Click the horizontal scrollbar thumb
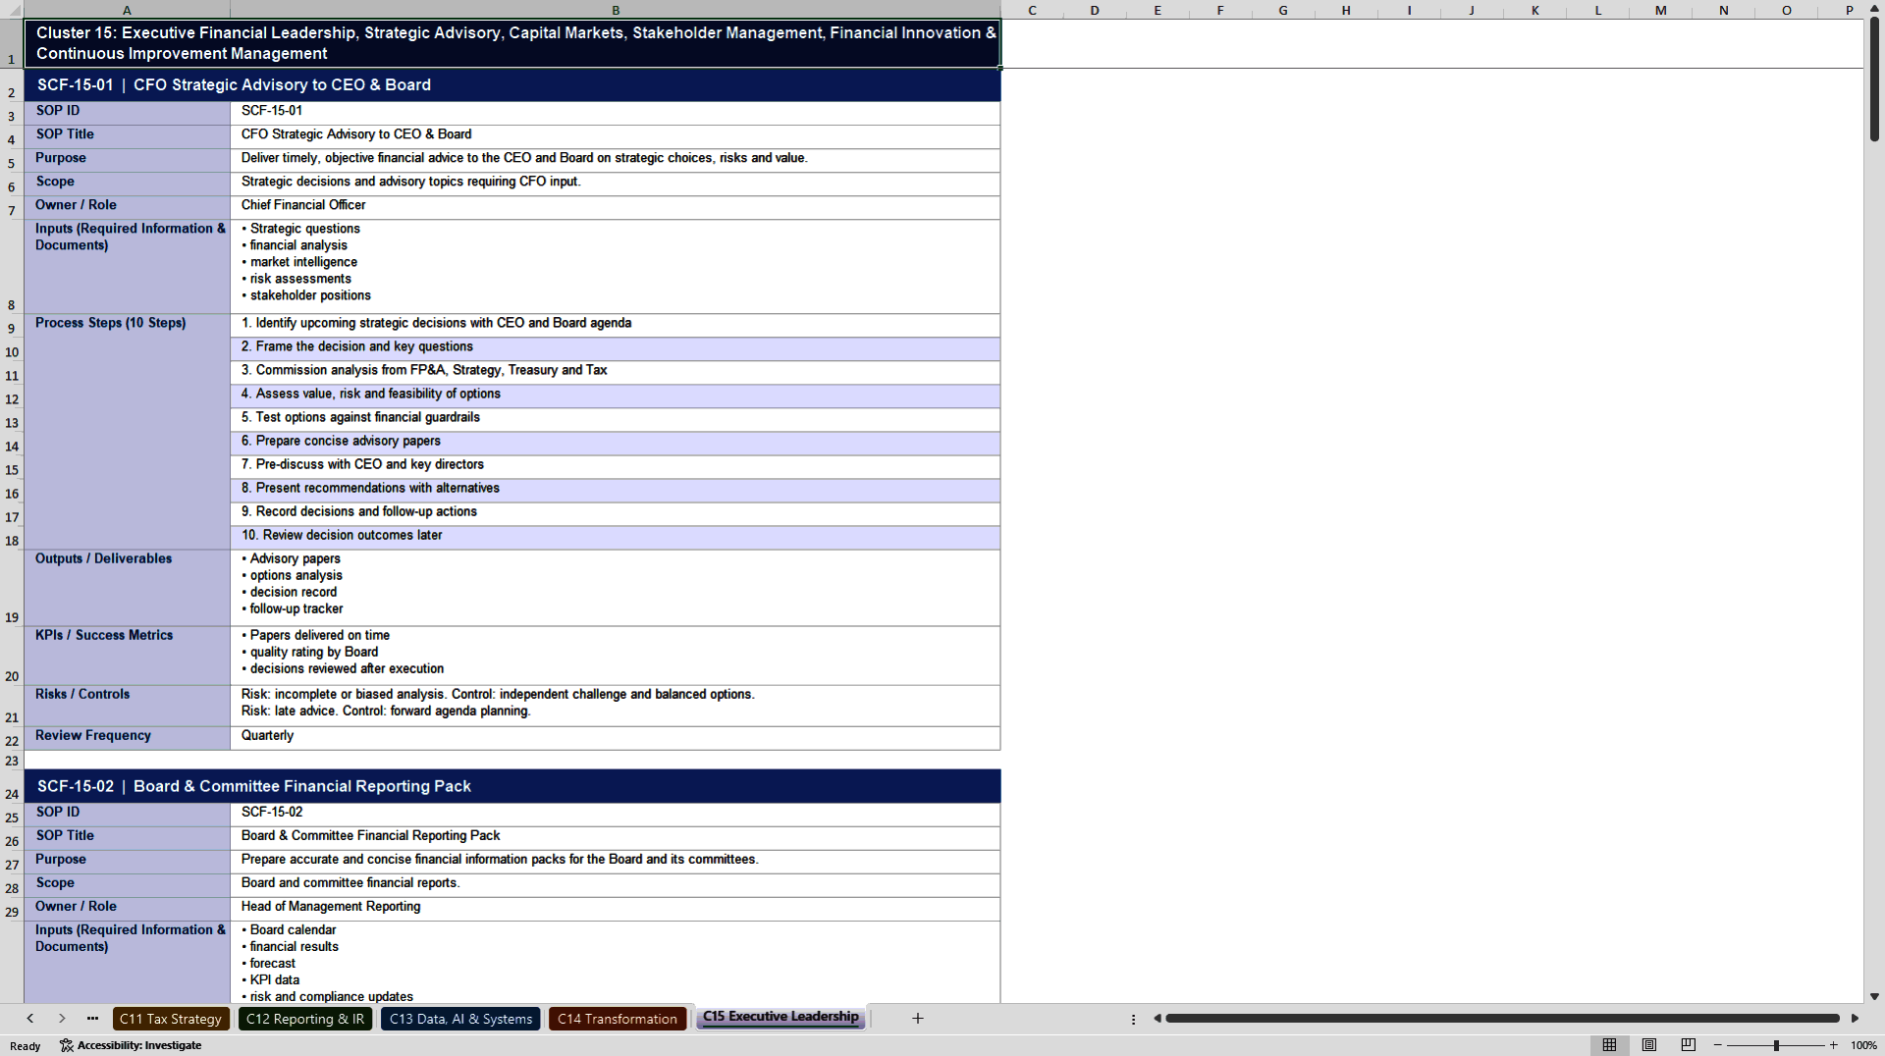This screenshot has height=1056, width=1885. click(x=1502, y=1019)
